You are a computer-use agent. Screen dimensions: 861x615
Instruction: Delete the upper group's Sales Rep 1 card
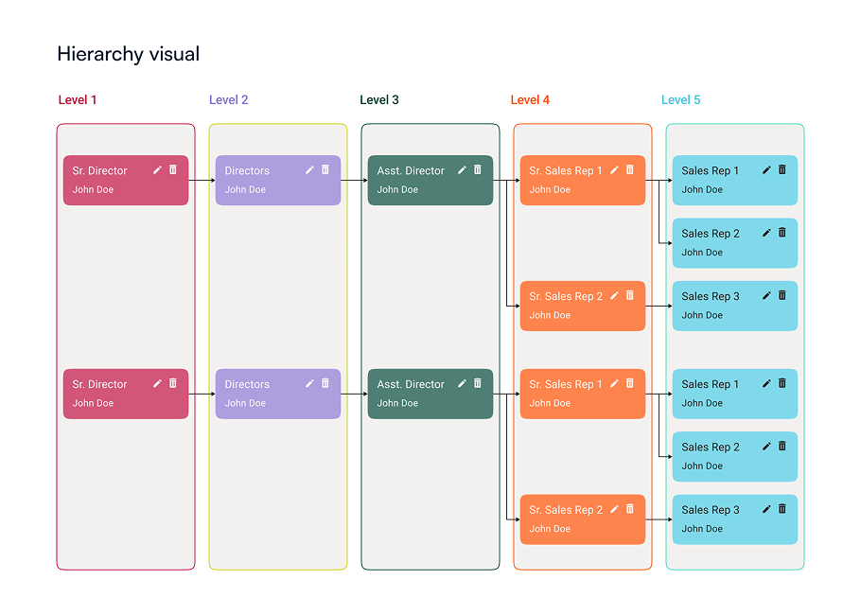point(782,169)
